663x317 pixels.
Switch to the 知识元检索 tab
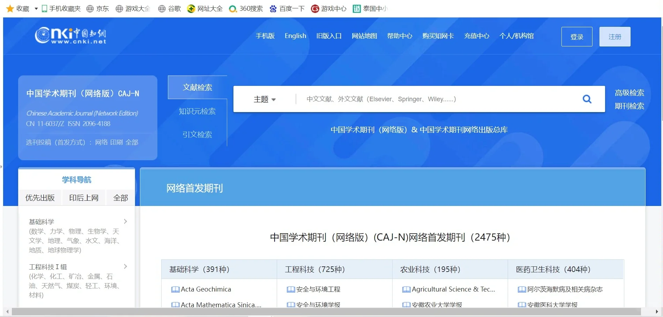coord(197,111)
